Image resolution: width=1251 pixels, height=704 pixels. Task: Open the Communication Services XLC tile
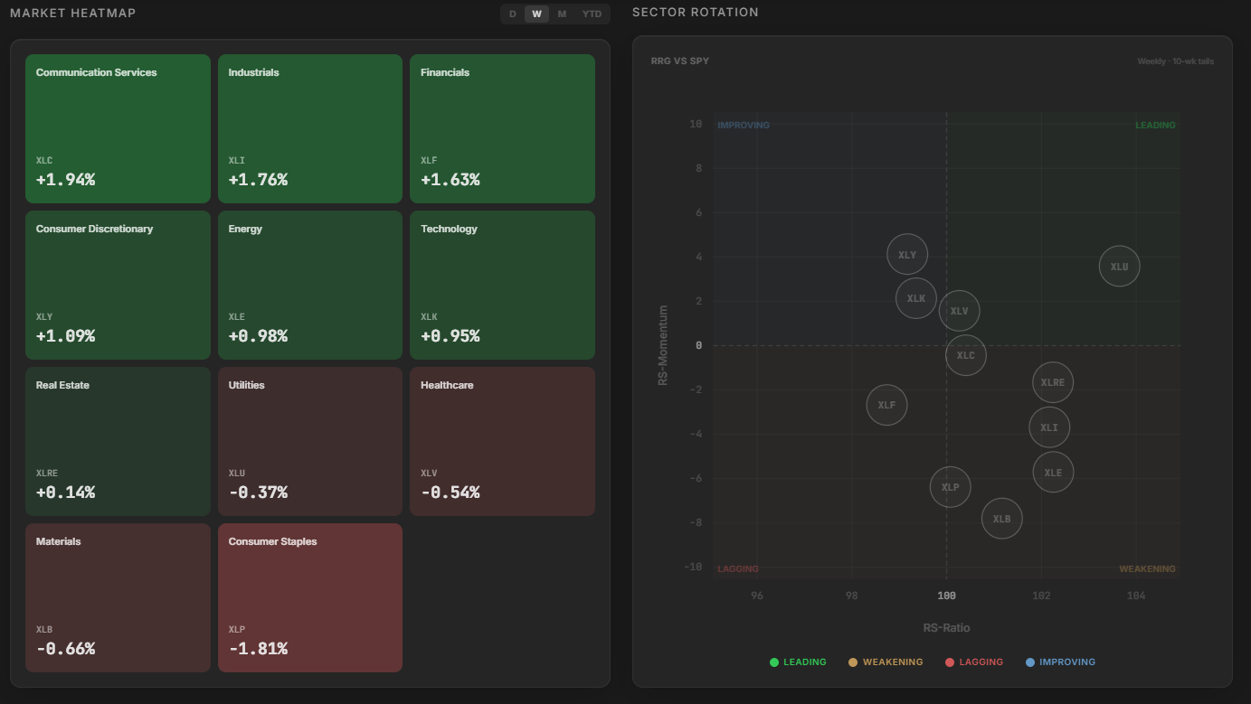[x=118, y=128]
